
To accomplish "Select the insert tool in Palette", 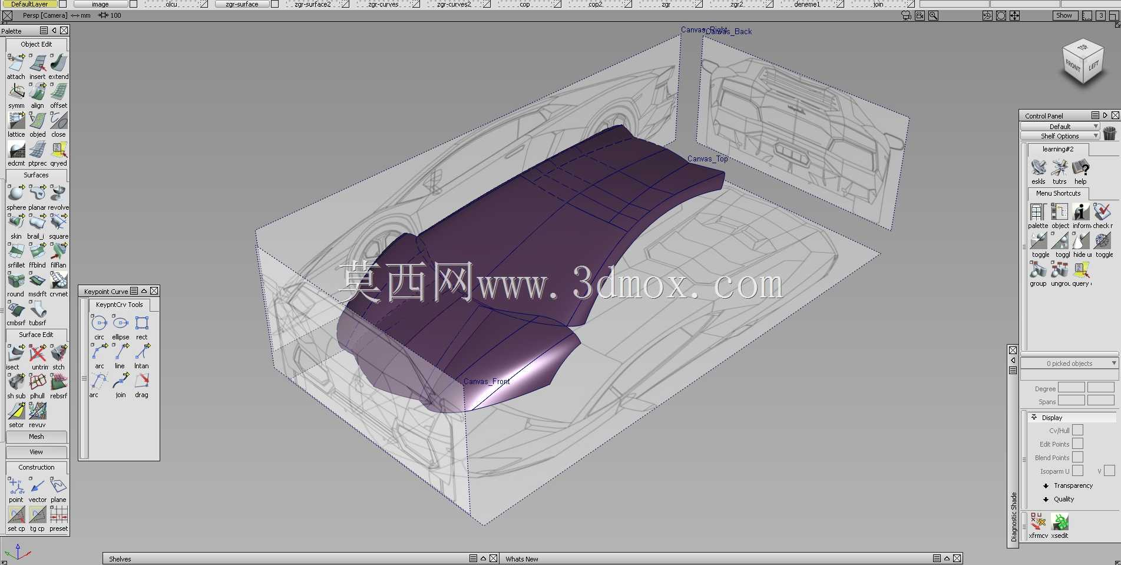I will point(38,64).
